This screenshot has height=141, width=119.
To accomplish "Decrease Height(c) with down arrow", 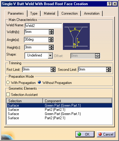I will (51, 48).
